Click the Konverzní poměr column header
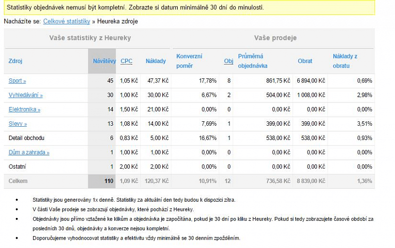 189,61
